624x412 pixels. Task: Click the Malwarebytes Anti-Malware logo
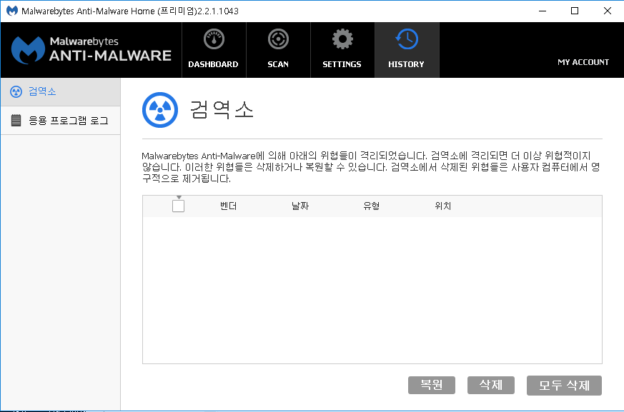(x=91, y=50)
